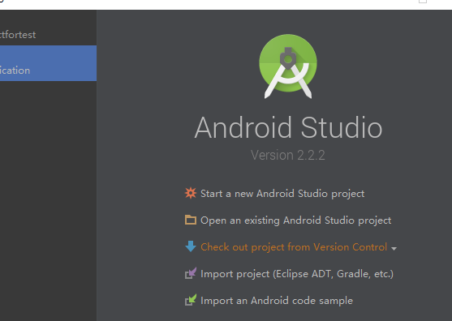Click the green arrow import code sample icon
Viewport: 452px width, 321px height.
click(191, 300)
